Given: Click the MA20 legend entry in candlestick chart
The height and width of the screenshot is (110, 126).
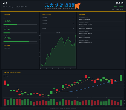Looking at the screenshot, I should 6,76.
